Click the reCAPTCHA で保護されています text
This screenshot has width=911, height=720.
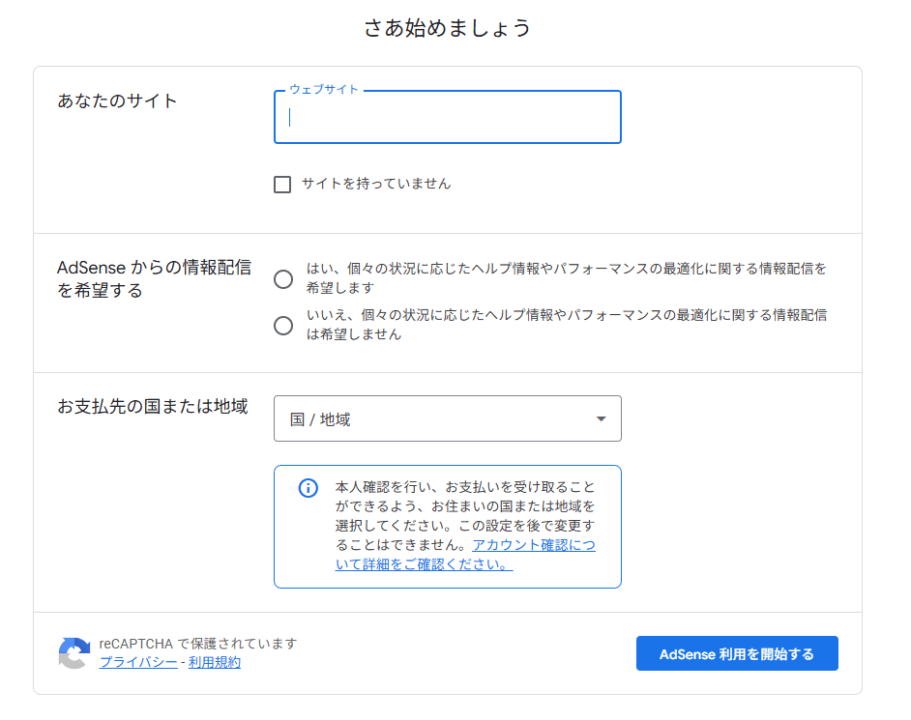(x=198, y=644)
